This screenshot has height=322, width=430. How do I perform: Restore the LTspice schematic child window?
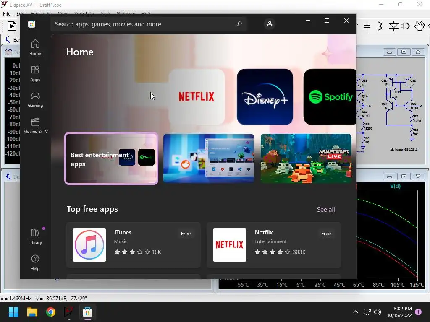[404, 52]
